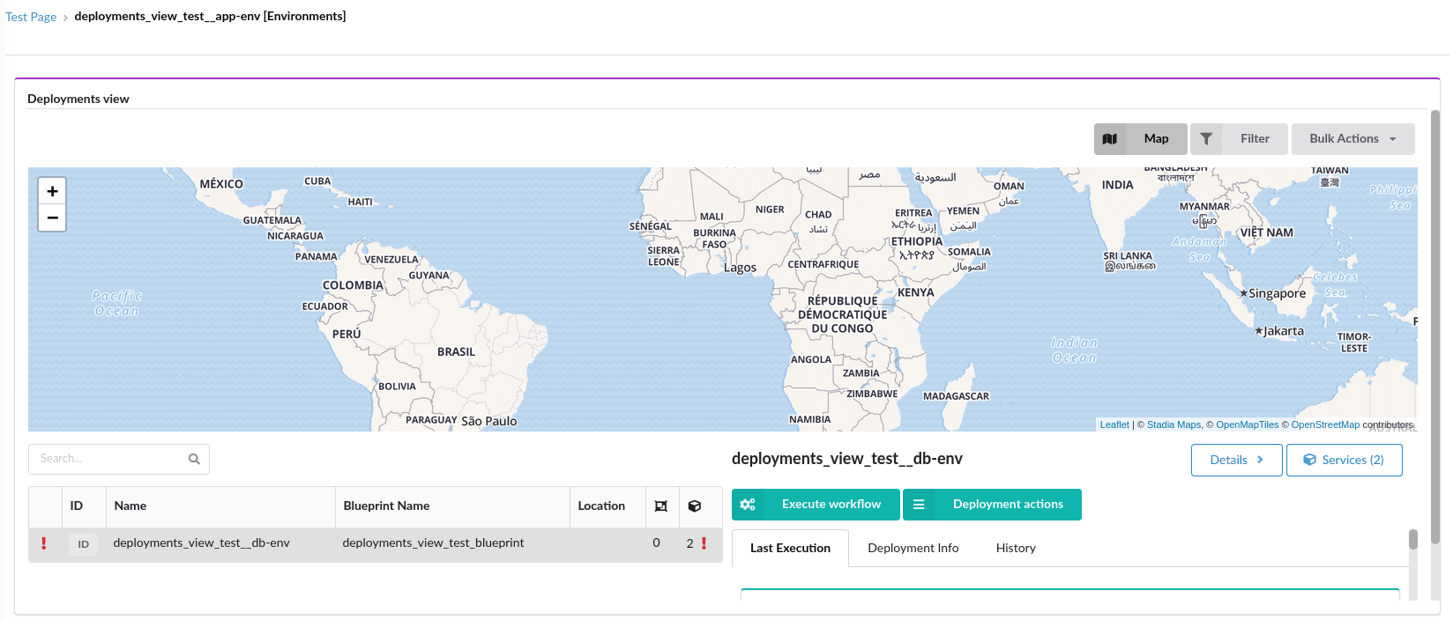Open the OpenStreetMap link
The height and width of the screenshot is (620, 1453).
pyautogui.click(x=1325, y=424)
